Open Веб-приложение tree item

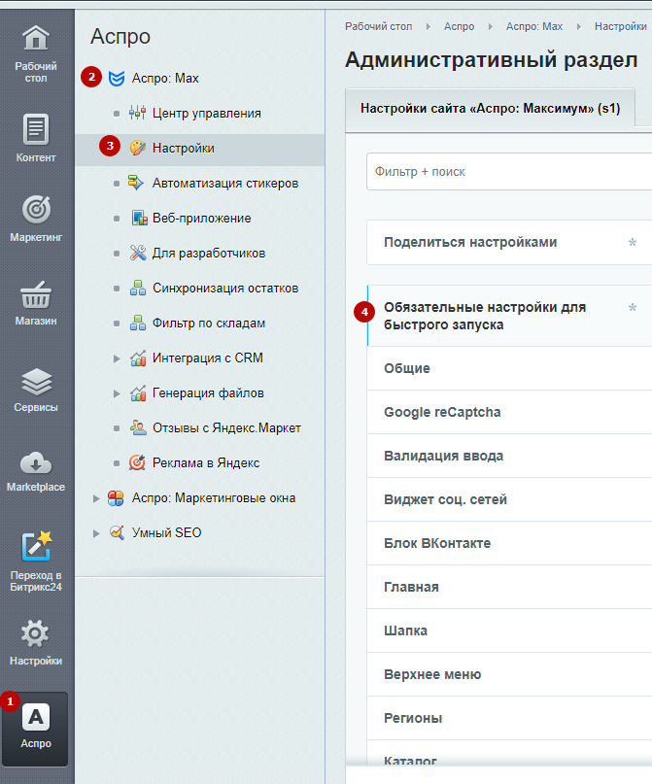pos(201,218)
